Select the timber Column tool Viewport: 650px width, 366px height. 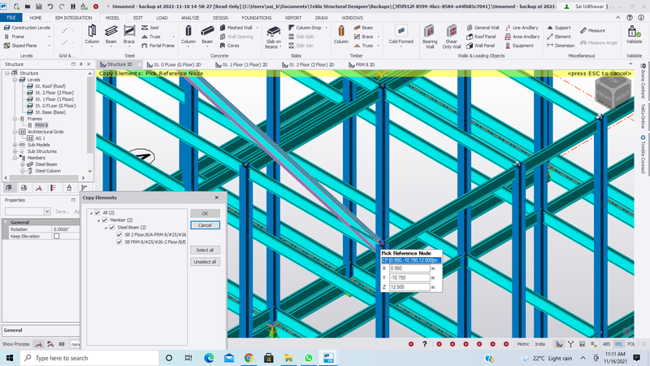point(341,34)
